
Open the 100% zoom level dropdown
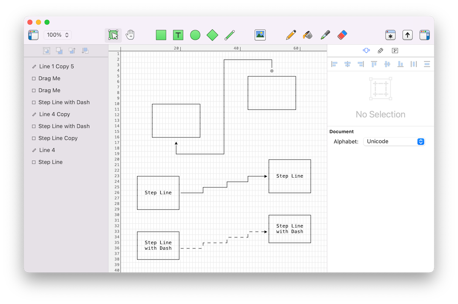pyautogui.click(x=58, y=35)
